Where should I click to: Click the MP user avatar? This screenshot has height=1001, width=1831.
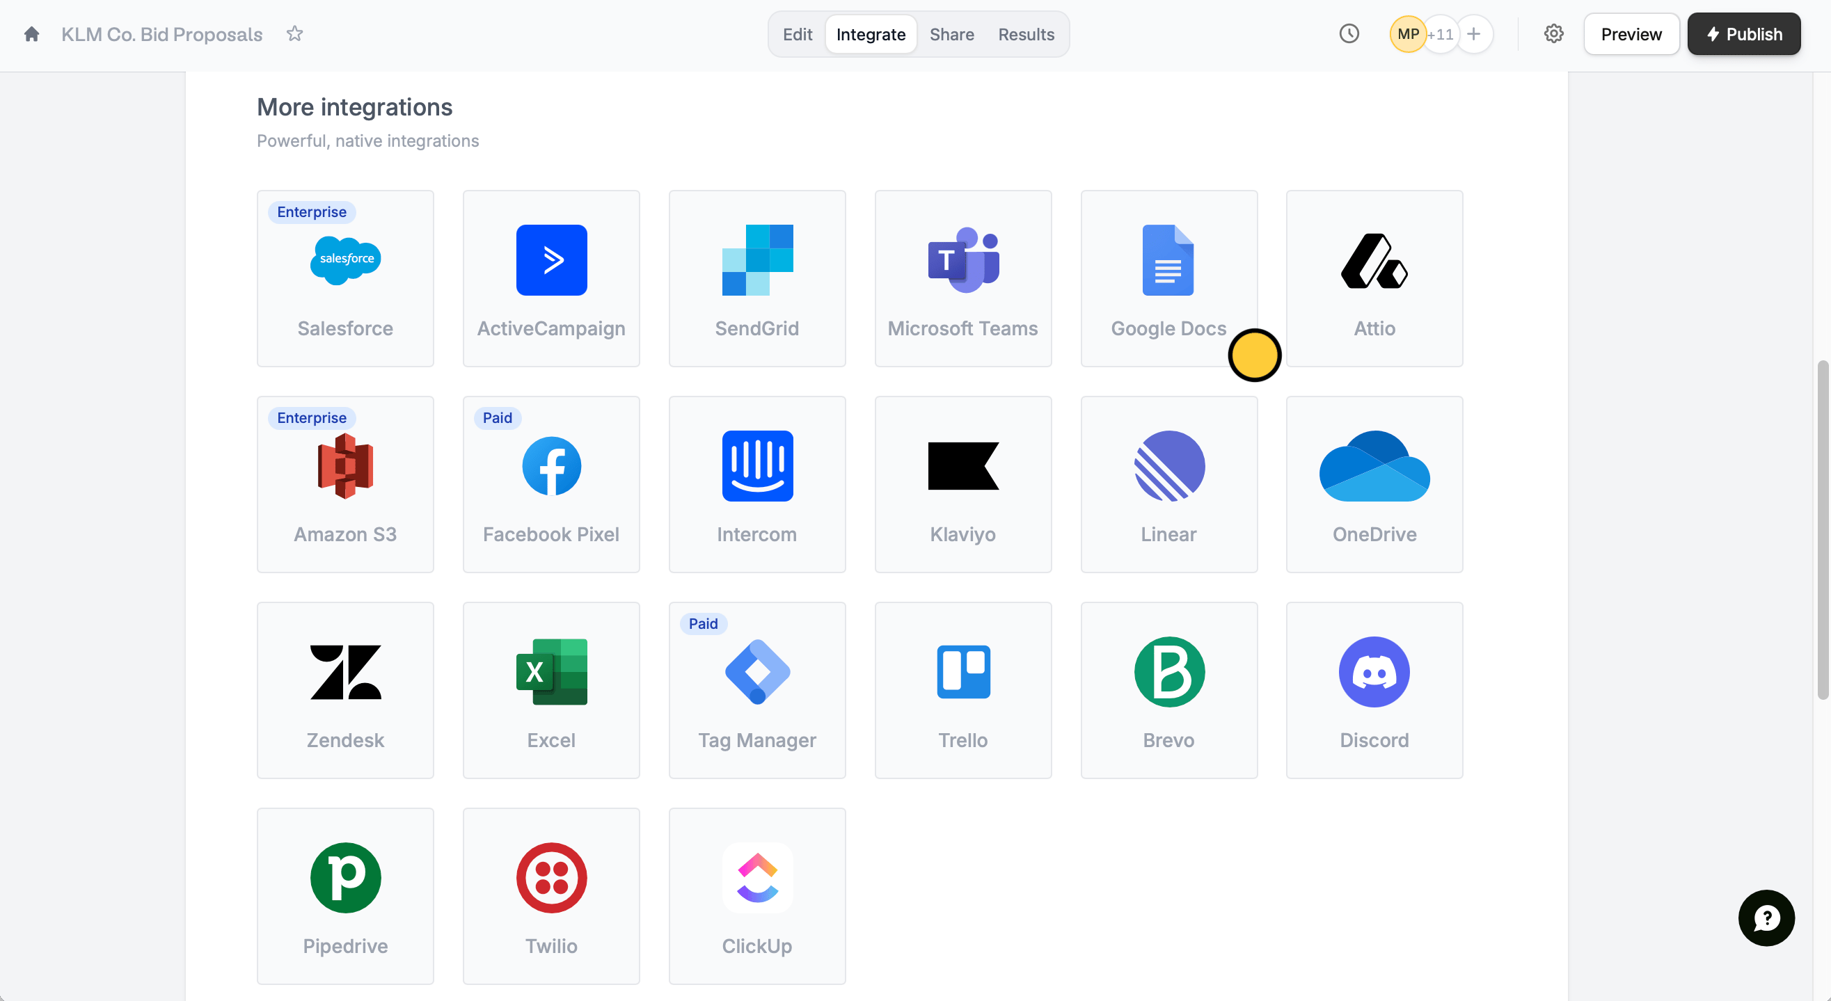[1406, 34]
